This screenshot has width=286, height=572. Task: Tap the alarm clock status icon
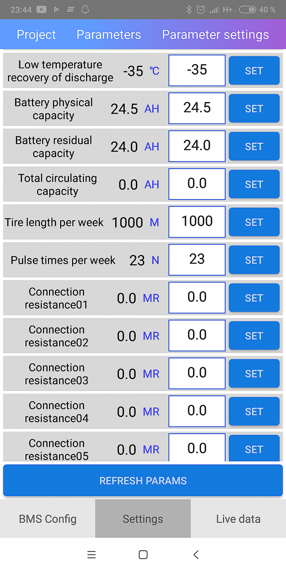tap(201, 10)
